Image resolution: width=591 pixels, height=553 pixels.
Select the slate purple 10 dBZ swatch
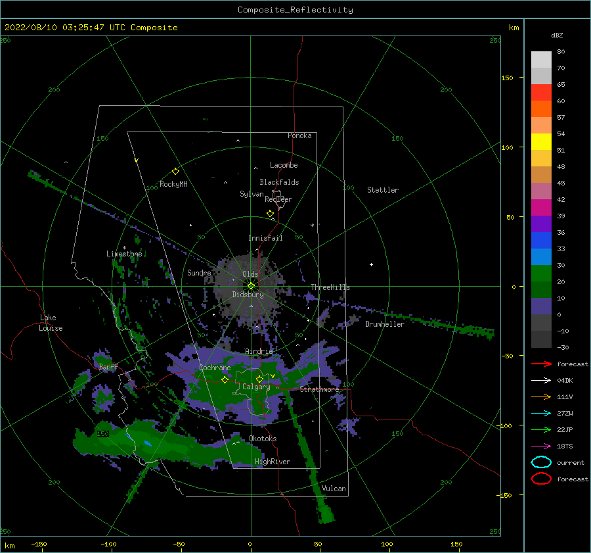[541, 306]
